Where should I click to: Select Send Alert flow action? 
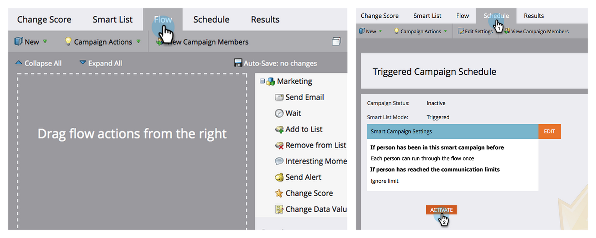(298, 177)
